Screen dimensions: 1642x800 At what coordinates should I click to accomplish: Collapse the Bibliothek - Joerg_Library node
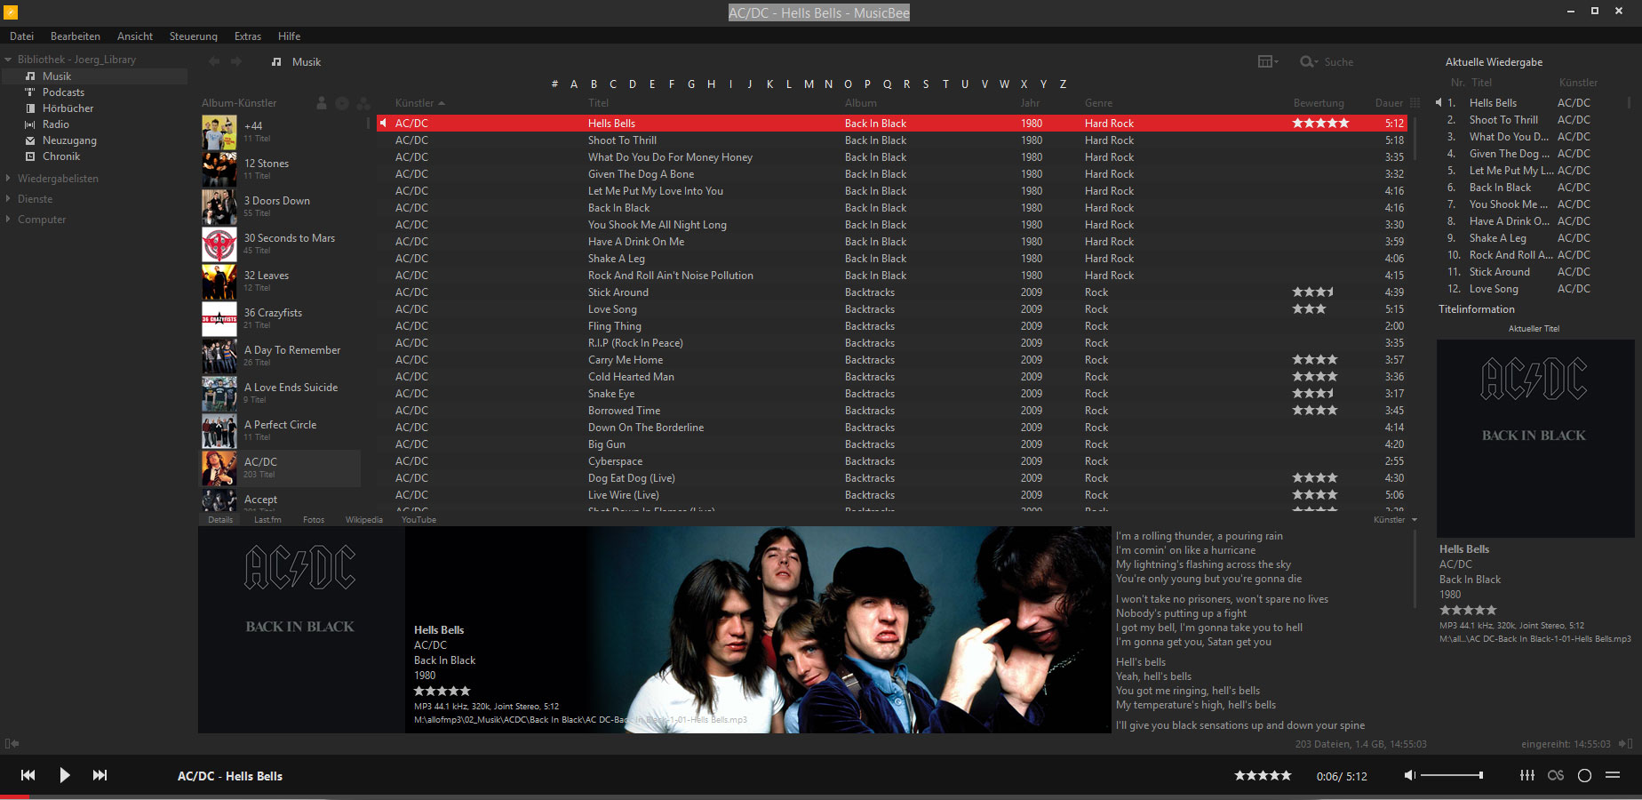[x=8, y=60]
